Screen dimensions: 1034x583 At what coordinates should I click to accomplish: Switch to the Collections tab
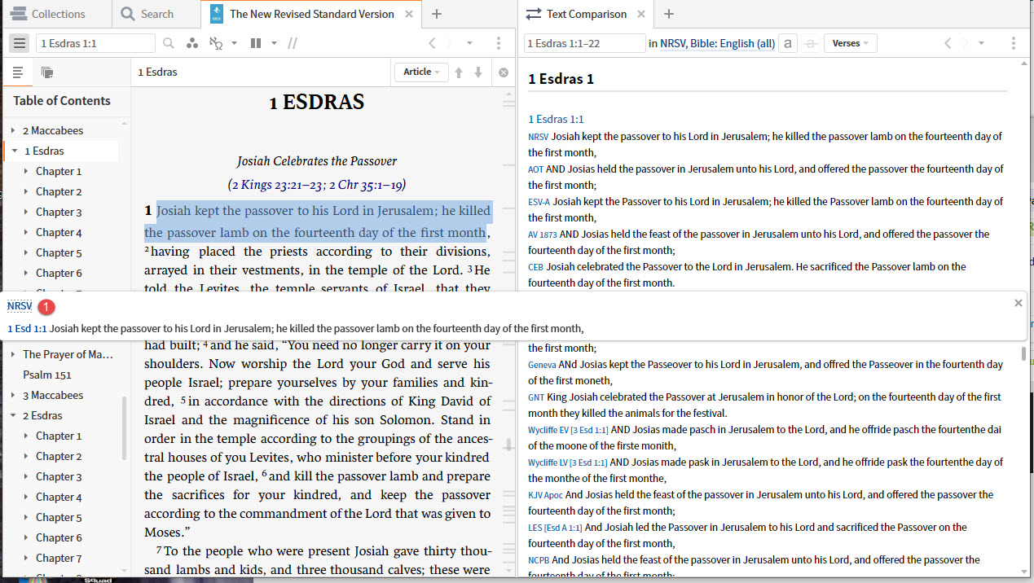[x=47, y=14]
